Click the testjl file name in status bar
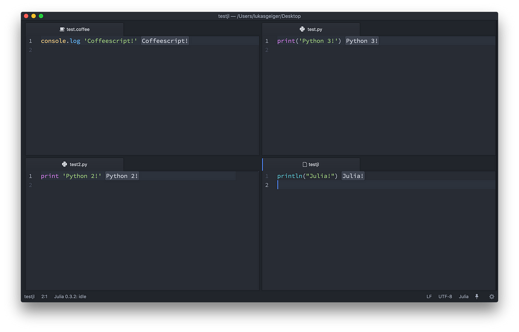 [30, 296]
